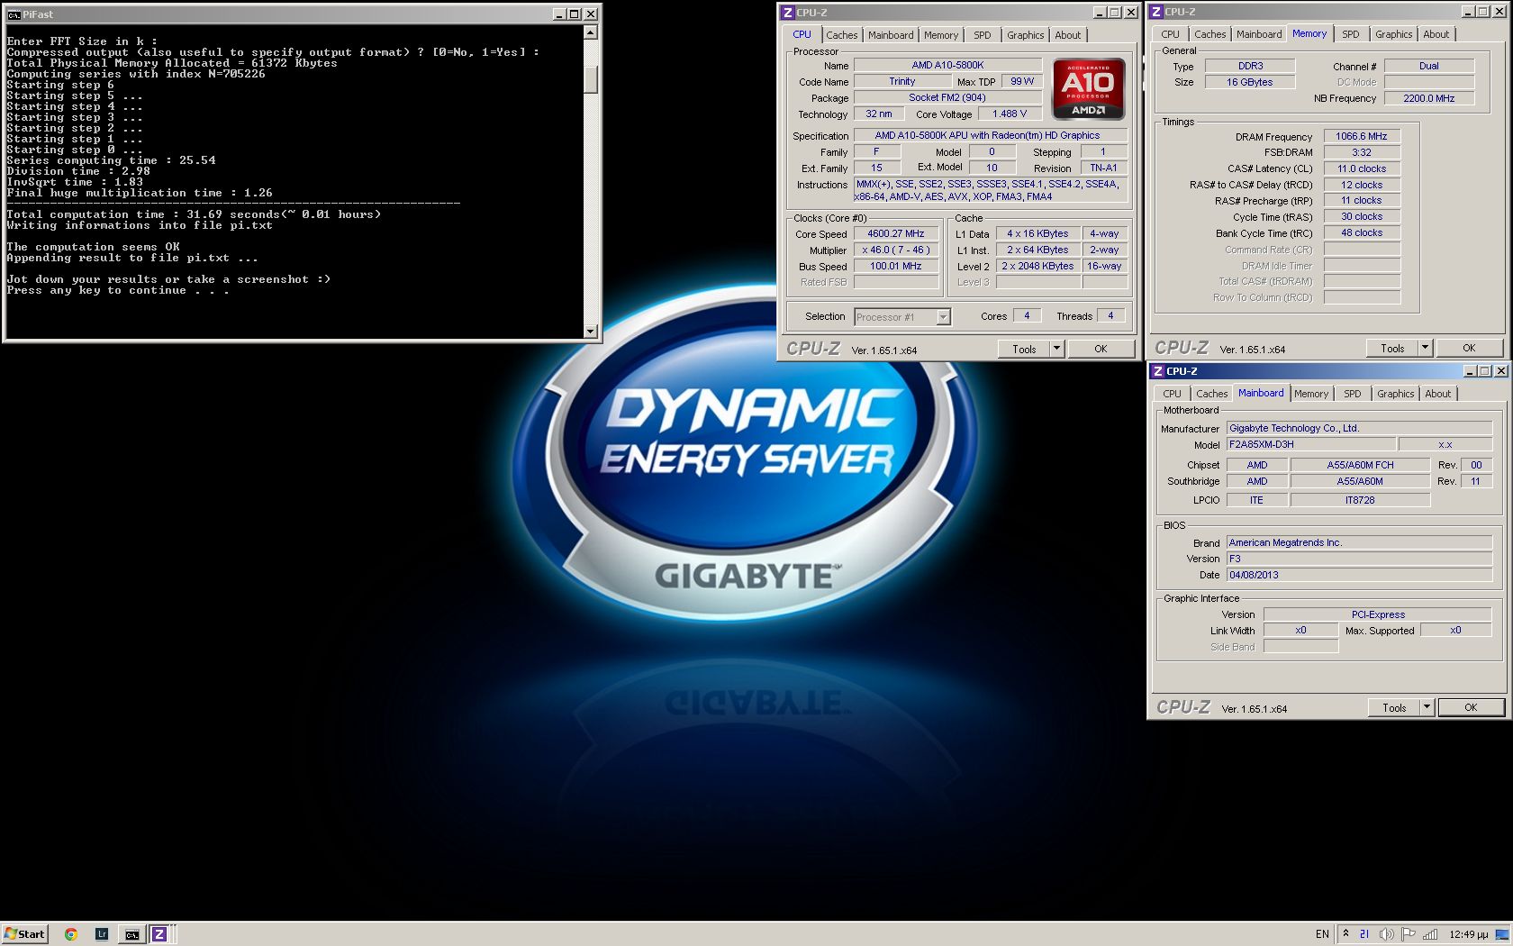The image size is (1513, 946).
Task: Click the BIOS Date value 04/08/2013
Action: (1359, 575)
